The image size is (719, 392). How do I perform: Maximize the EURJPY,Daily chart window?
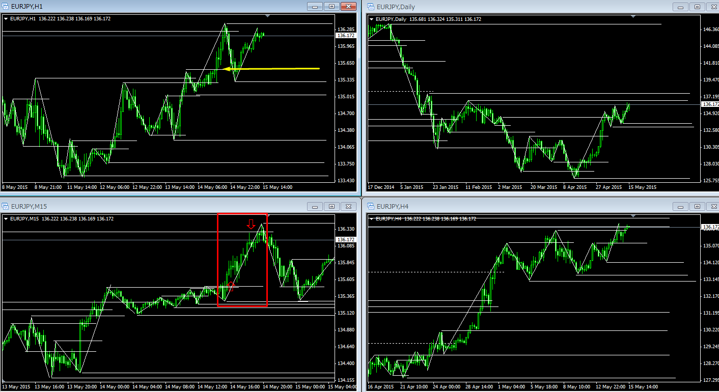tap(697, 7)
